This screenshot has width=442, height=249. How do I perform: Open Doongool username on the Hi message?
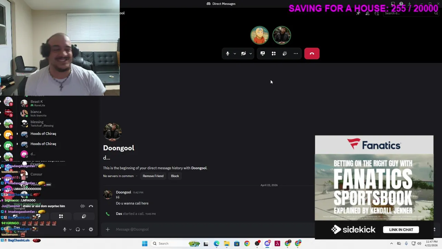pyautogui.click(x=123, y=192)
